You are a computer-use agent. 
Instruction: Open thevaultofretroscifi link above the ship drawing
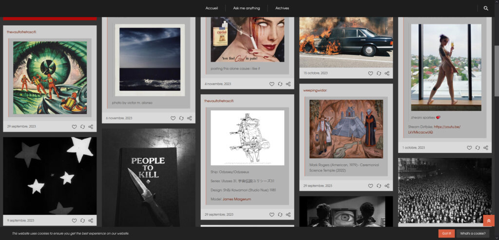coord(219,101)
